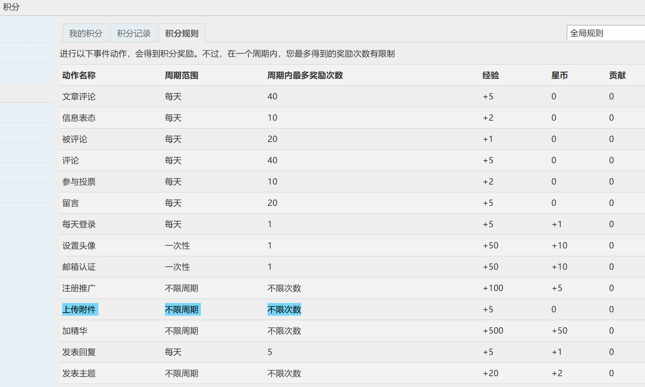The image size is (645, 387).
Task: Click the rules description sentence
Action: click(x=227, y=54)
